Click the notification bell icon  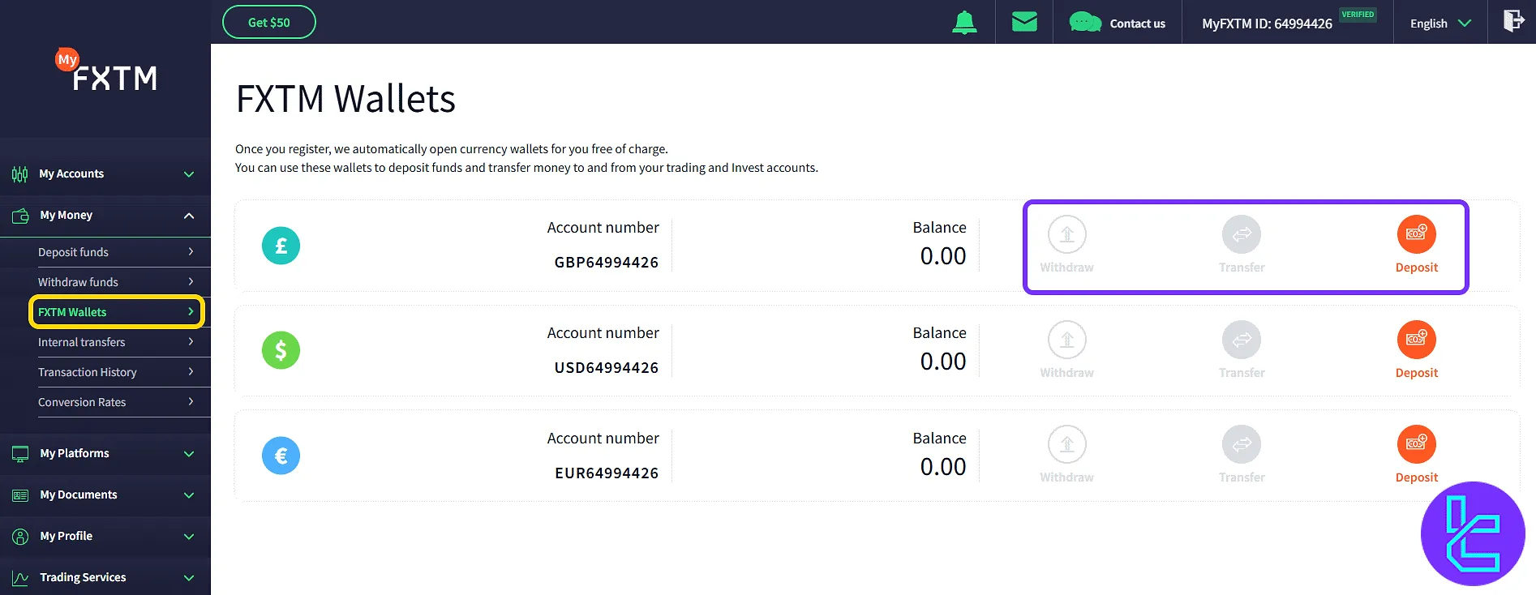click(x=964, y=23)
